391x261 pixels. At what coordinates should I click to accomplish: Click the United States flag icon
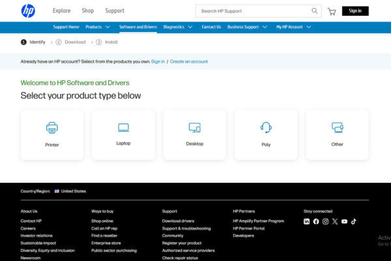pos(57,191)
